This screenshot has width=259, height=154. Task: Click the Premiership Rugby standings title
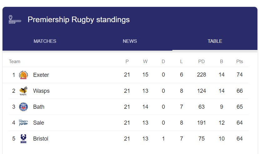79,20
